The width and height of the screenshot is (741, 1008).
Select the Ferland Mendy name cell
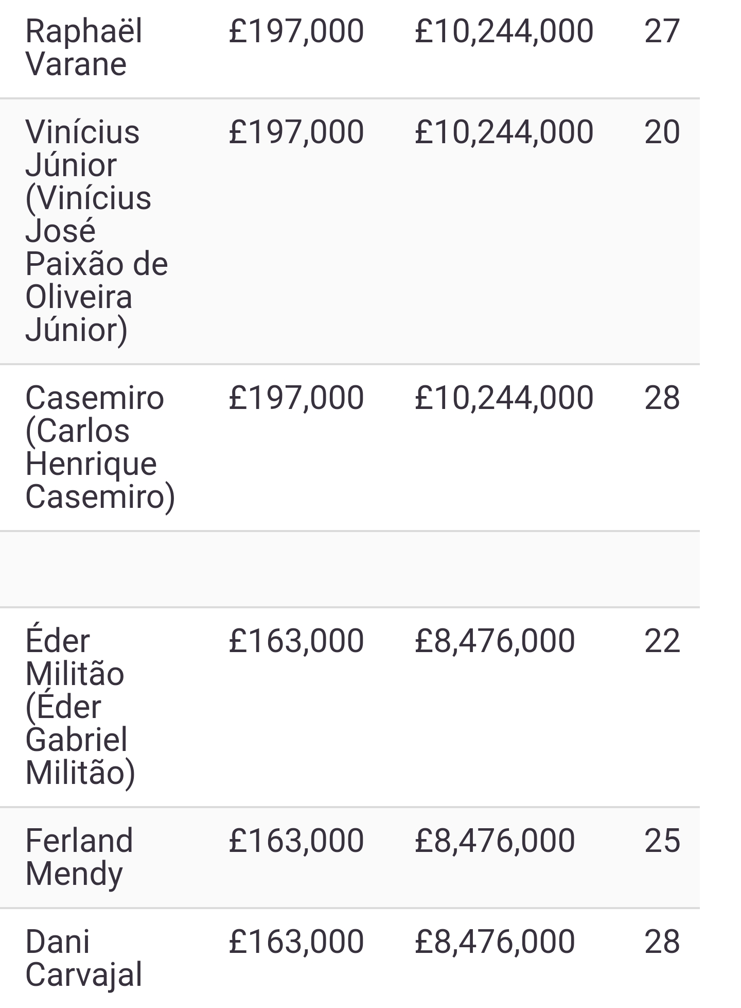point(79,857)
